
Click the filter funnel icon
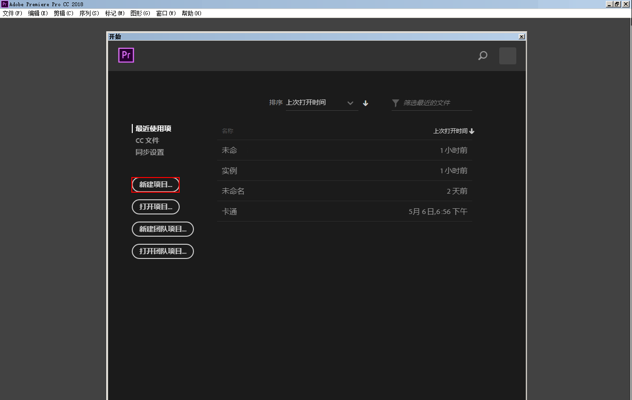395,103
